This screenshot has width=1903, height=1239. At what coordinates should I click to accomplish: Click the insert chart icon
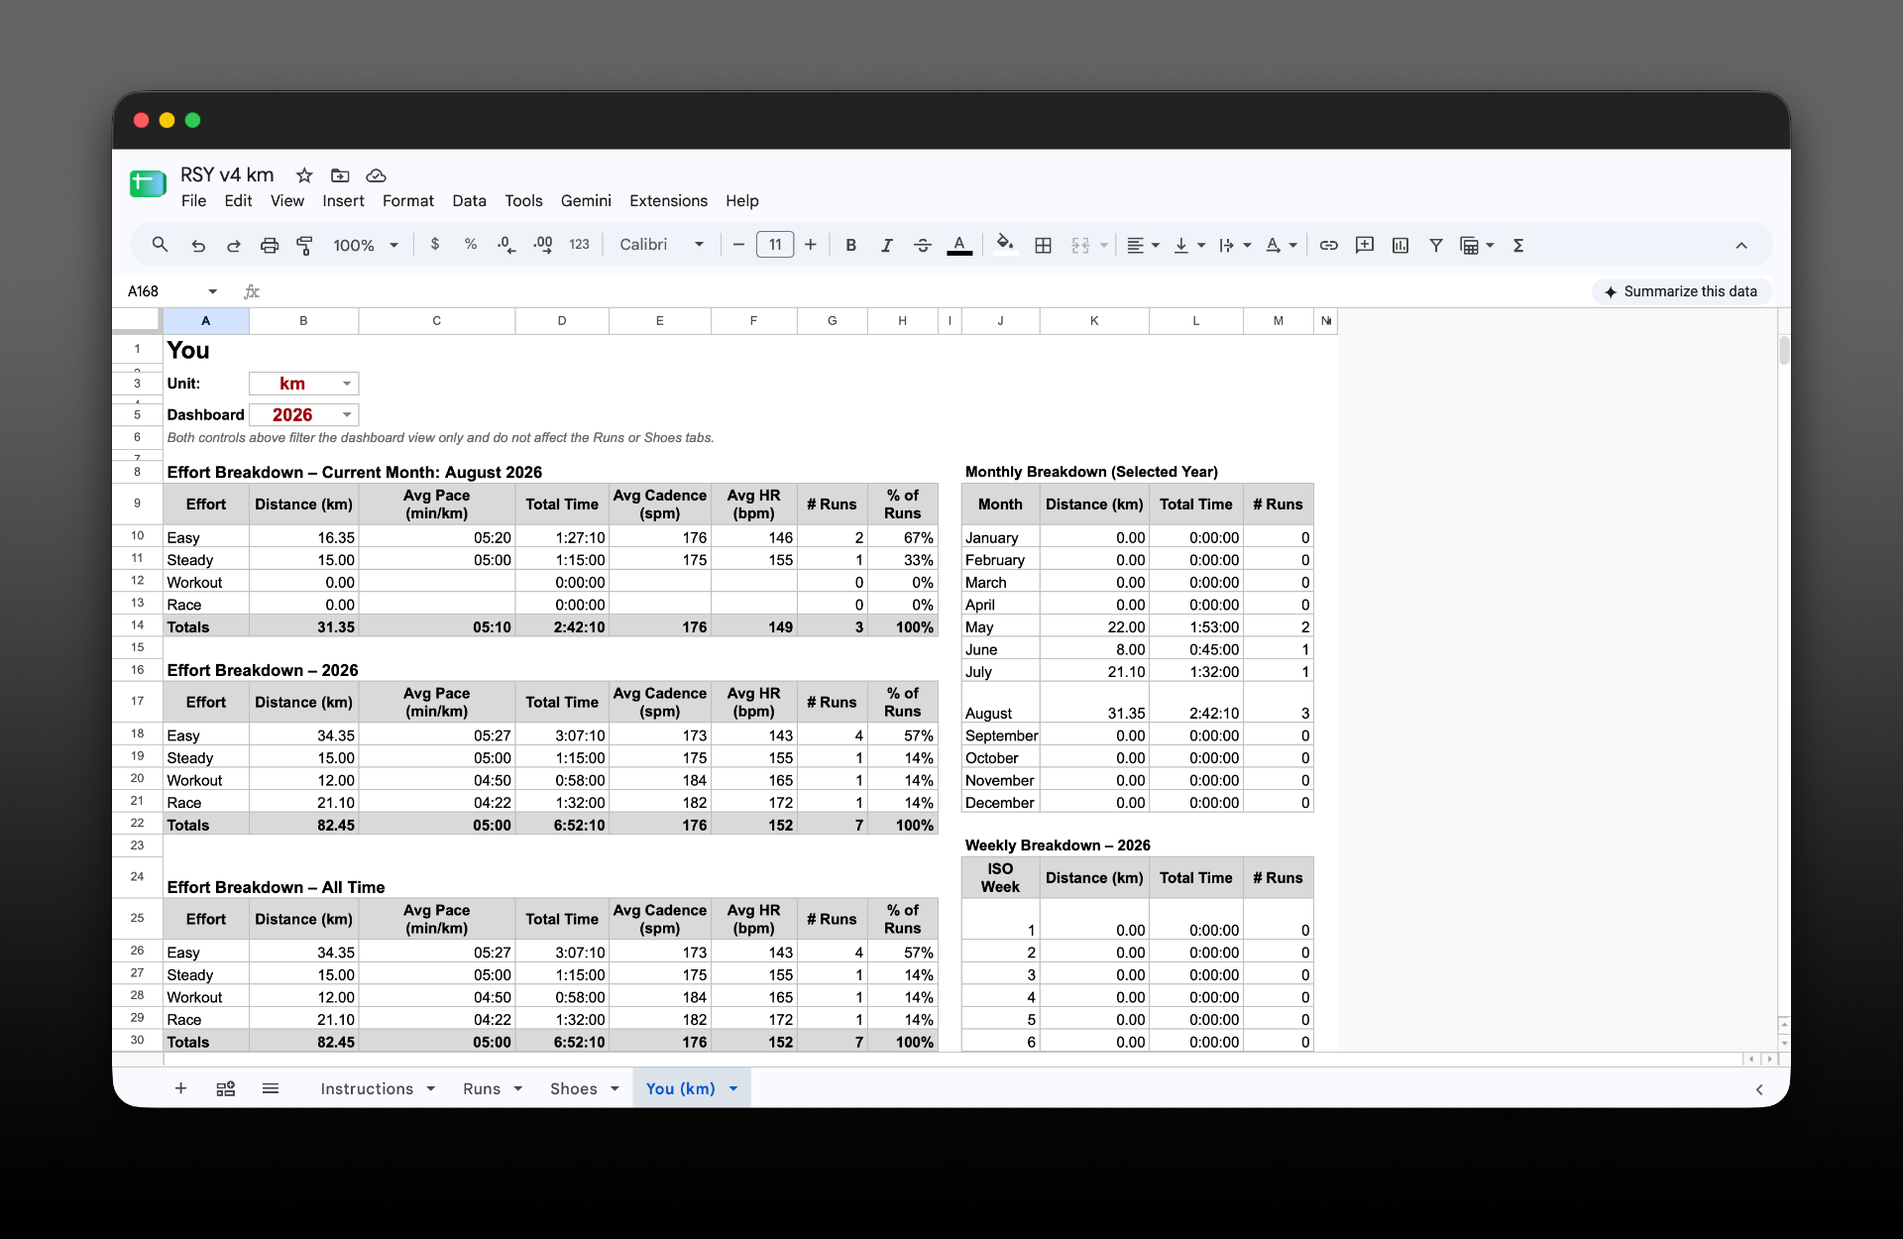[1400, 245]
